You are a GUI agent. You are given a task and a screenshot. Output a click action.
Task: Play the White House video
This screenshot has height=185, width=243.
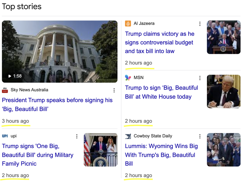pyautogui.click(x=60, y=51)
